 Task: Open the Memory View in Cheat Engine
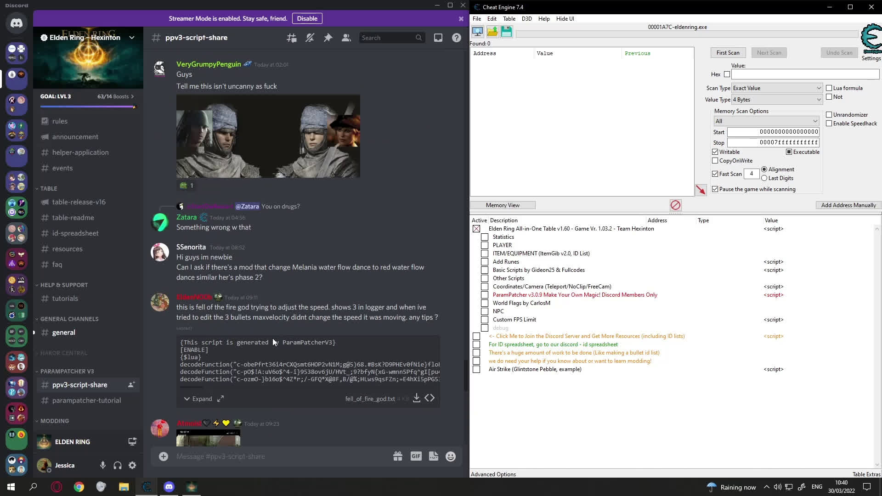[x=503, y=205]
